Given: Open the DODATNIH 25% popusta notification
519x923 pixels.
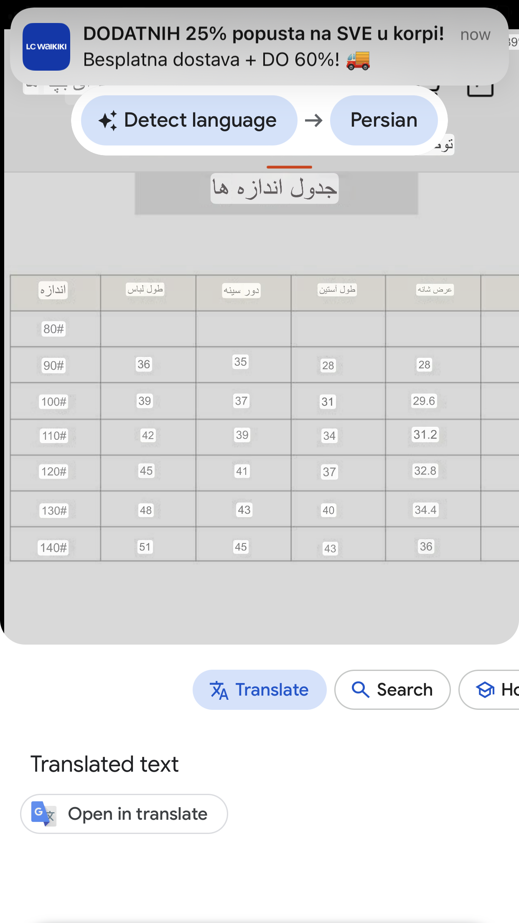Looking at the screenshot, I should click(259, 47).
